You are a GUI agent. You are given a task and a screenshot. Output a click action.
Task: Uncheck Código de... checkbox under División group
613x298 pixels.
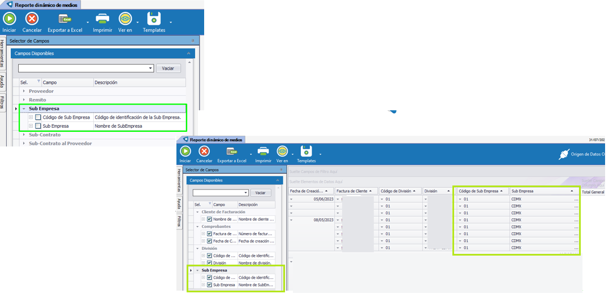point(209,256)
